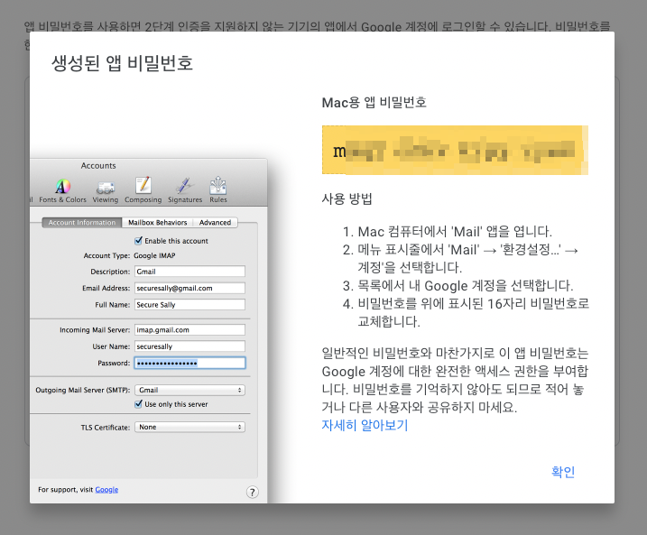The image size is (647, 535).
Task: Click the '생성된 앱 비밀번호' dialog title
Action: [122, 63]
